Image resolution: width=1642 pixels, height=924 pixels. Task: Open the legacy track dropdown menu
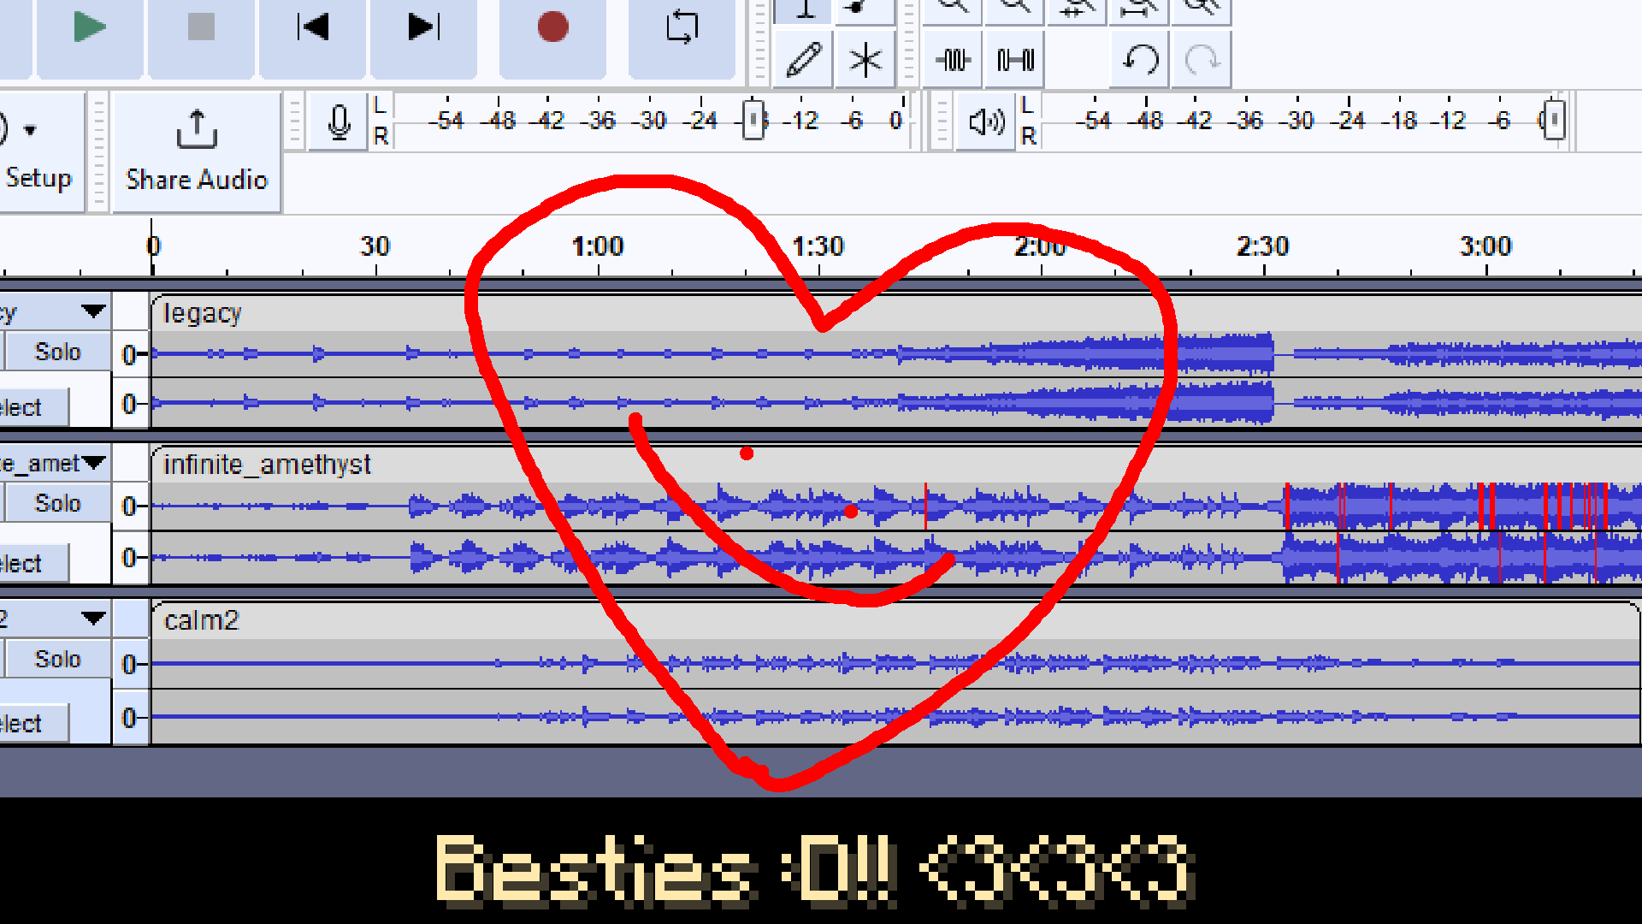click(x=93, y=311)
